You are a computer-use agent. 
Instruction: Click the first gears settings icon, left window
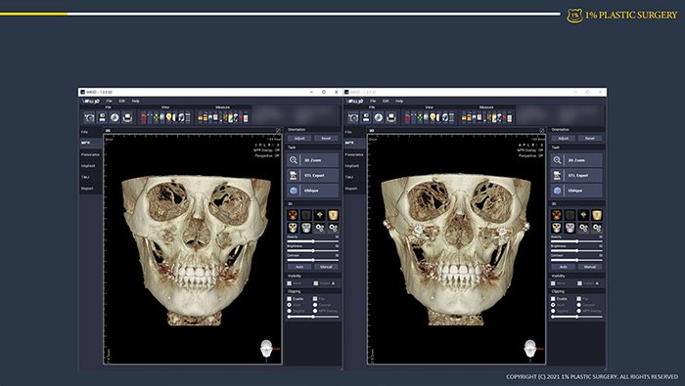pyautogui.click(x=319, y=228)
